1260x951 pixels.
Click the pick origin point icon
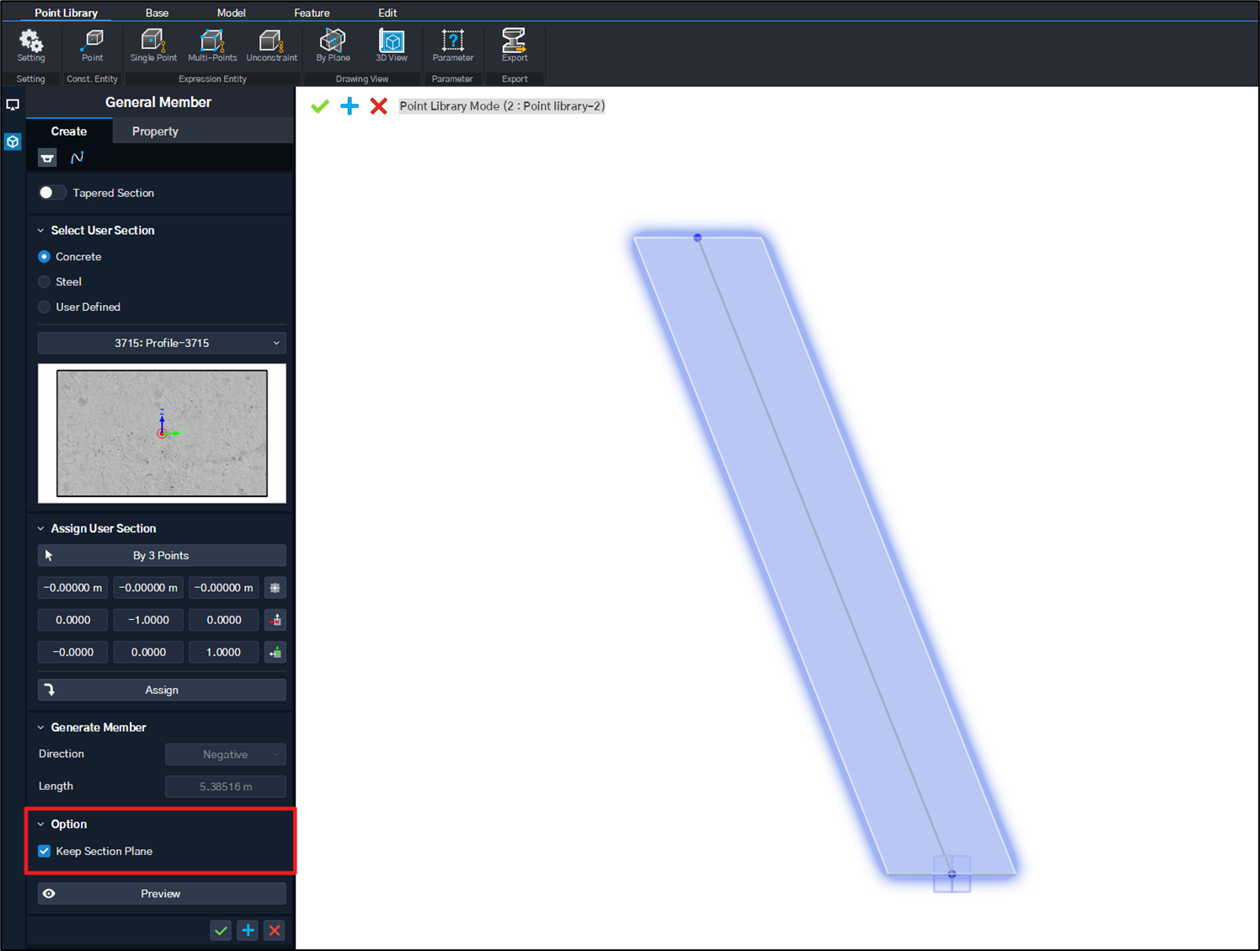275,588
